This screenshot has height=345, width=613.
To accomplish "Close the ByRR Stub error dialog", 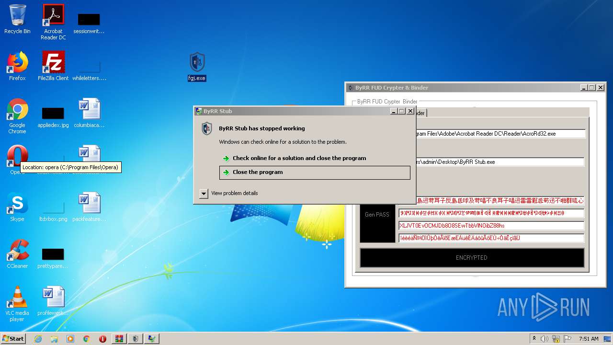I will (410, 111).
